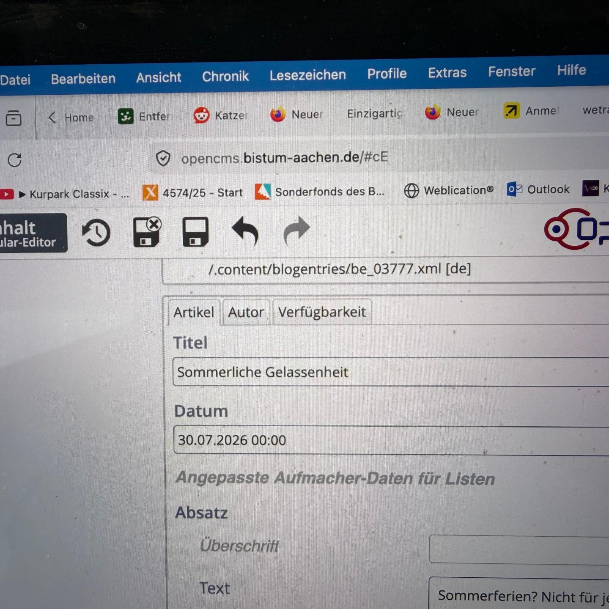Open the Lesezeichen menu

[308, 75]
